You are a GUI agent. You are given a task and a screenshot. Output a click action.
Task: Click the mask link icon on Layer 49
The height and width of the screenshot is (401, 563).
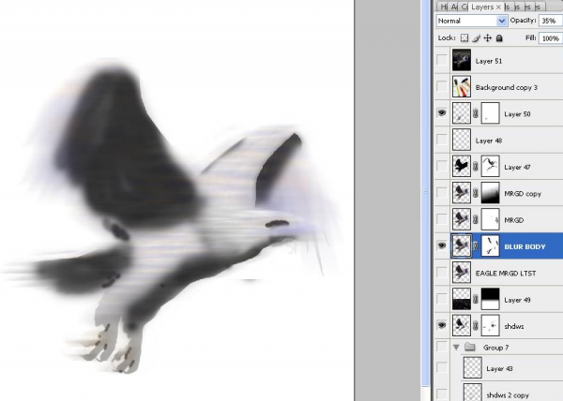tap(476, 299)
